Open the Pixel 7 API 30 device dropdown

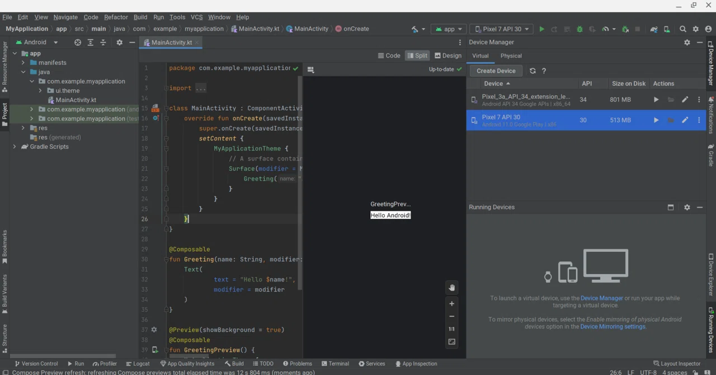point(501,29)
